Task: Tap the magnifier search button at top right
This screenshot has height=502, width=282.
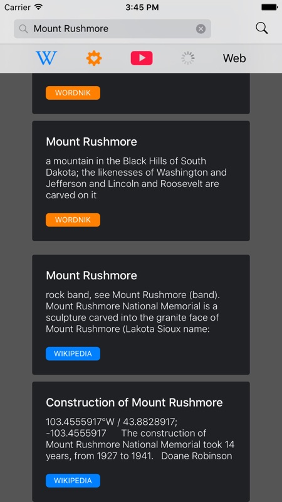Action: pos(262,28)
